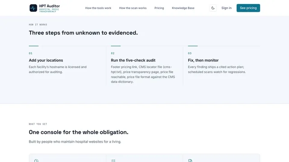This screenshot has height=162, width=289.
Task: Open the 'How the tools work' nav link
Action: 98,8
